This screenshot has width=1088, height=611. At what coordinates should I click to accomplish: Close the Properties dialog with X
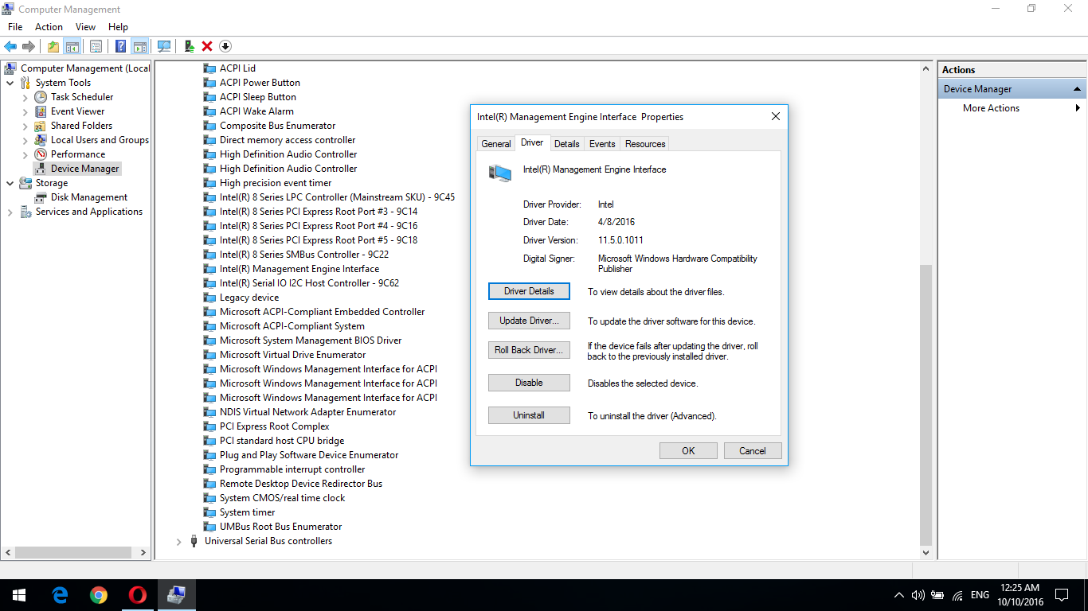click(x=775, y=117)
